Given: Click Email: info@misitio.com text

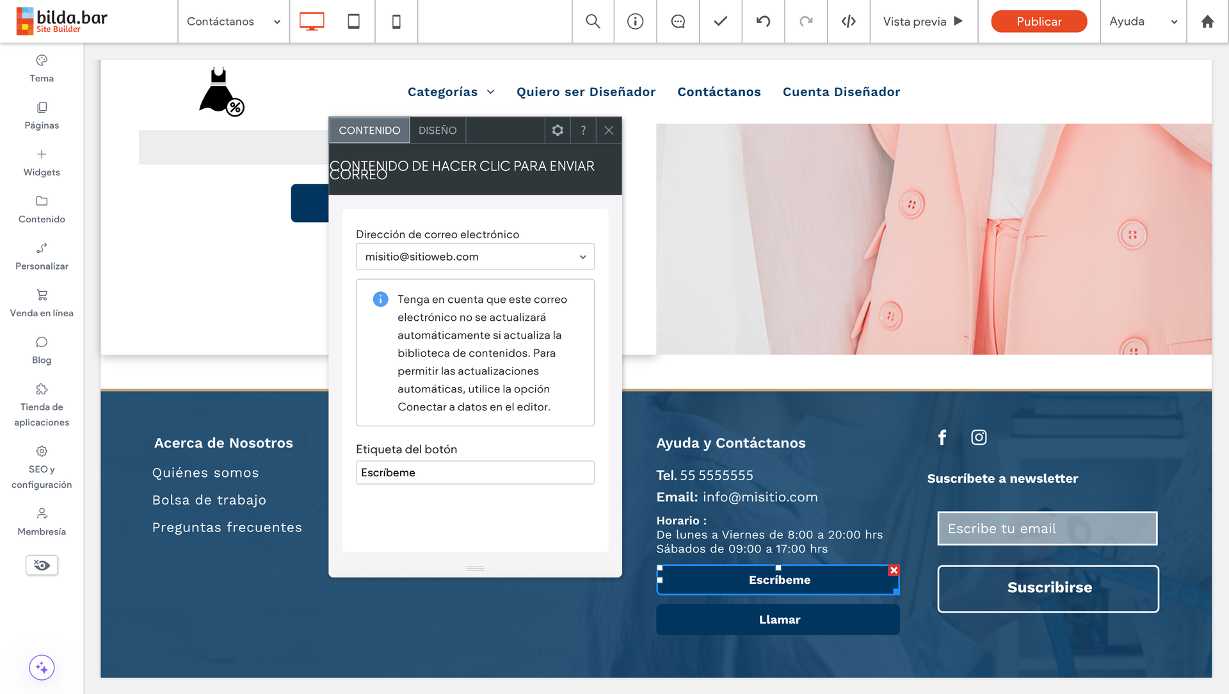Looking at the screenshot, I should [737, 497].
